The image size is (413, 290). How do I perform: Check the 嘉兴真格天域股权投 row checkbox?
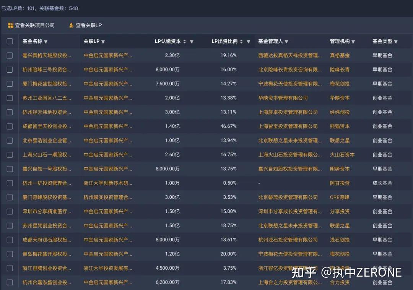coord(10,55)
